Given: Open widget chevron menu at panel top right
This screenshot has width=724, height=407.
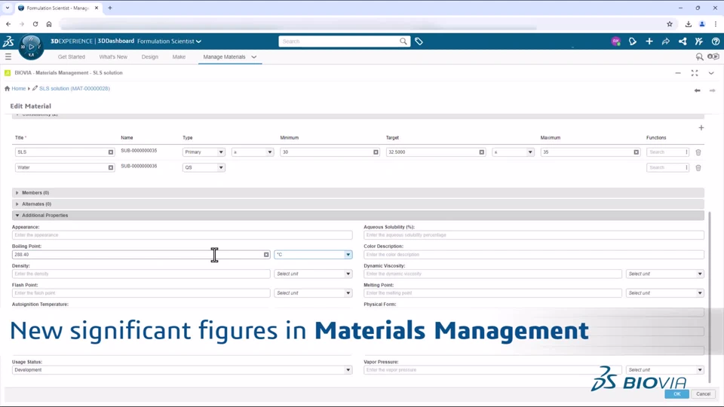Looking at the screenshot, I should 711,73.
